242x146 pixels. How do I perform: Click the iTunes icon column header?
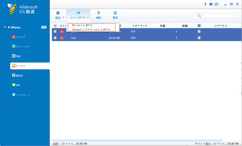click(x=199, y=26)
